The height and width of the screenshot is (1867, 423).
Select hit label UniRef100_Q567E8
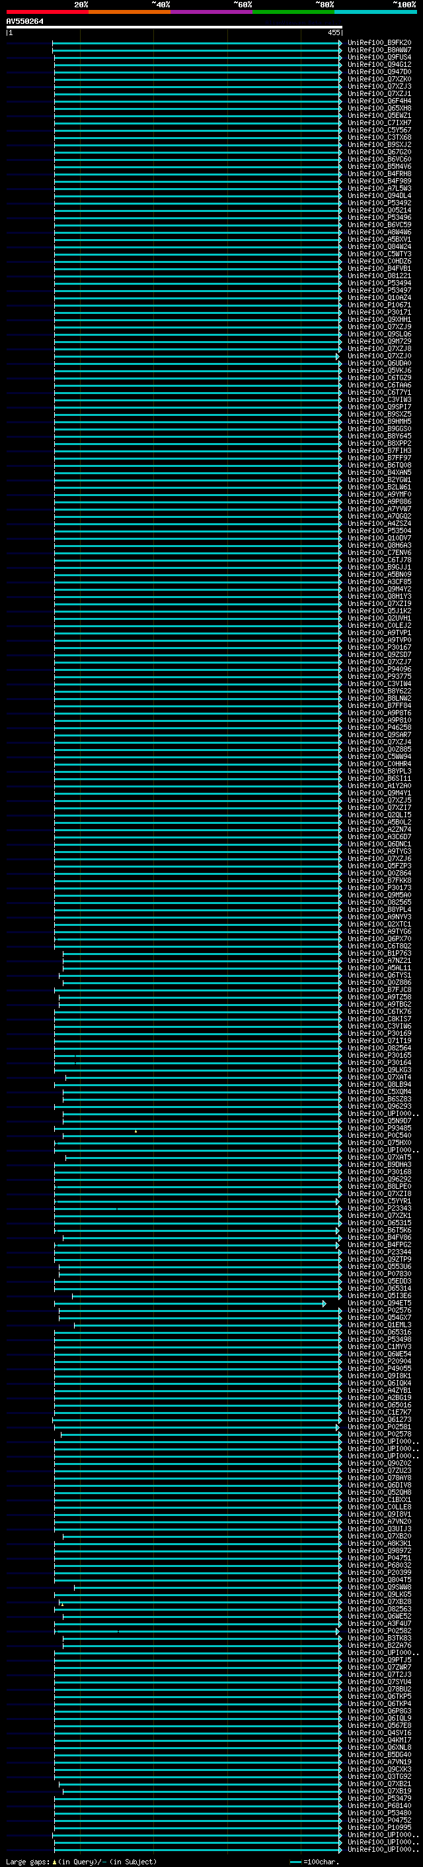tap(379, 1726)
